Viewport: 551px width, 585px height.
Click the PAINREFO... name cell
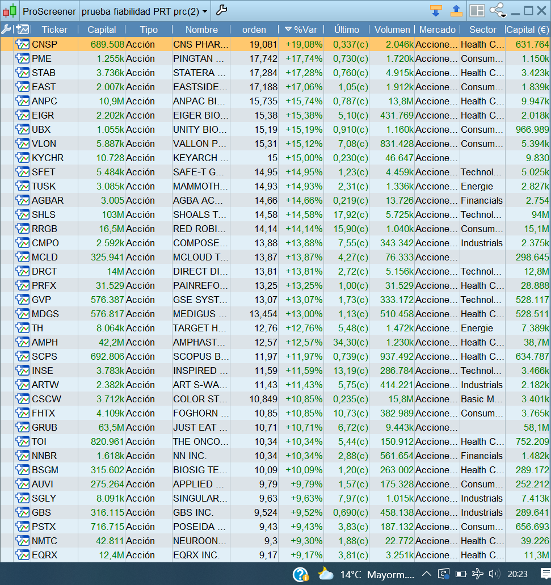click(x=200, y=285)
